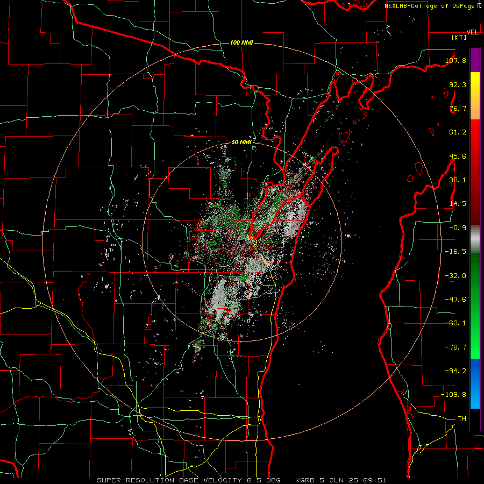484x484 pixels.
Task: Click the TH legend label
Action: (462, 418)
